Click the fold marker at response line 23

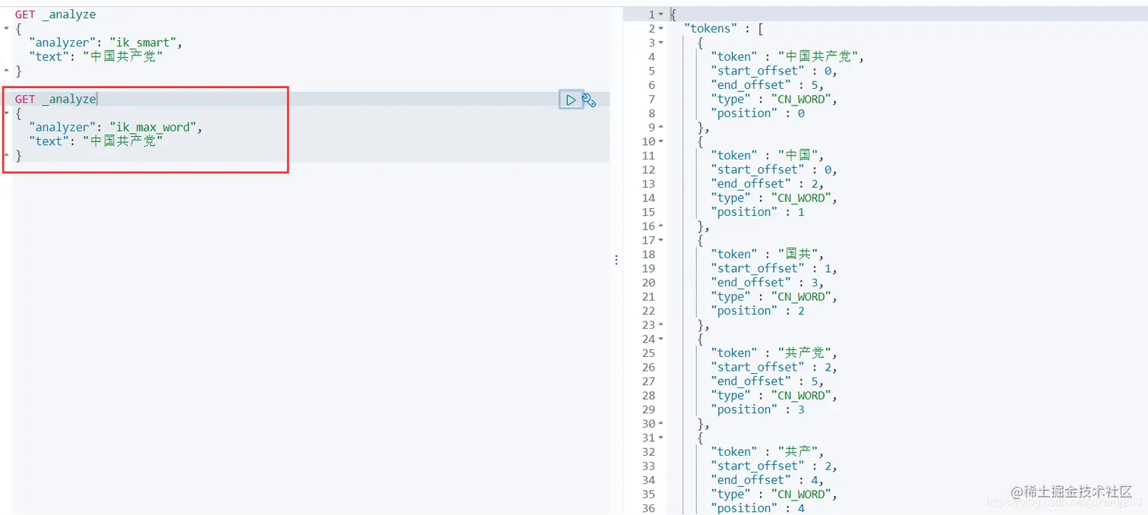[661, 325]
